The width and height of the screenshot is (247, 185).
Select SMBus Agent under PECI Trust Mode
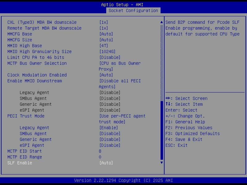pyautogui.click(x=33, y=134)
